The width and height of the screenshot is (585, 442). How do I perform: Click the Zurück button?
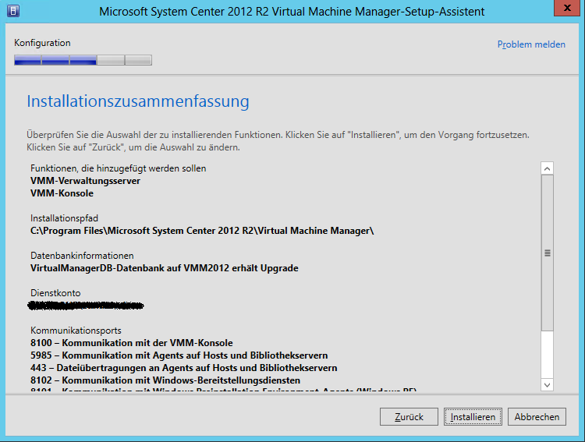click(409, 417)
